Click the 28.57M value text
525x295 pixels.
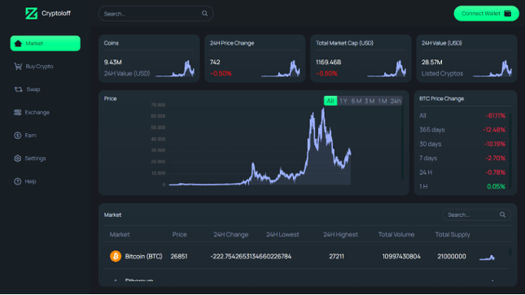coord(432,63)
